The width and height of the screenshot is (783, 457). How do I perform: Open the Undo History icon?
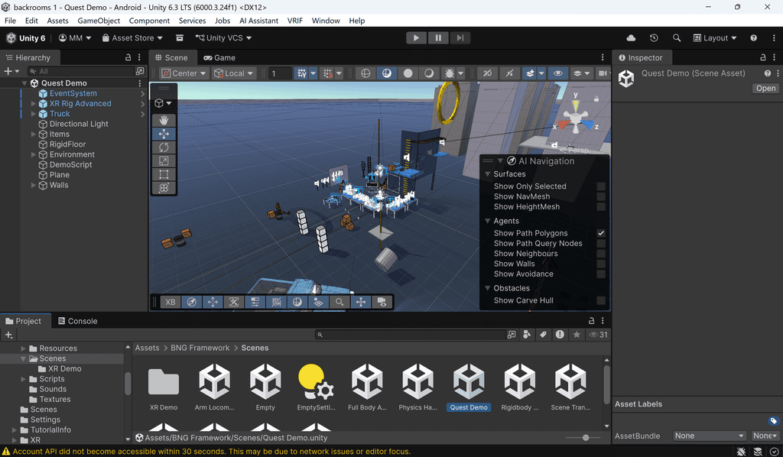pos(654,38)
